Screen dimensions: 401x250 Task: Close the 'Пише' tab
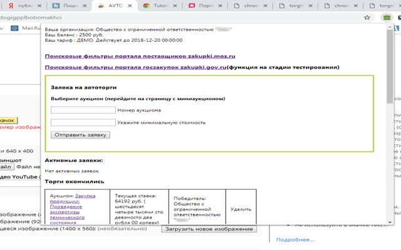coord(85,6)
